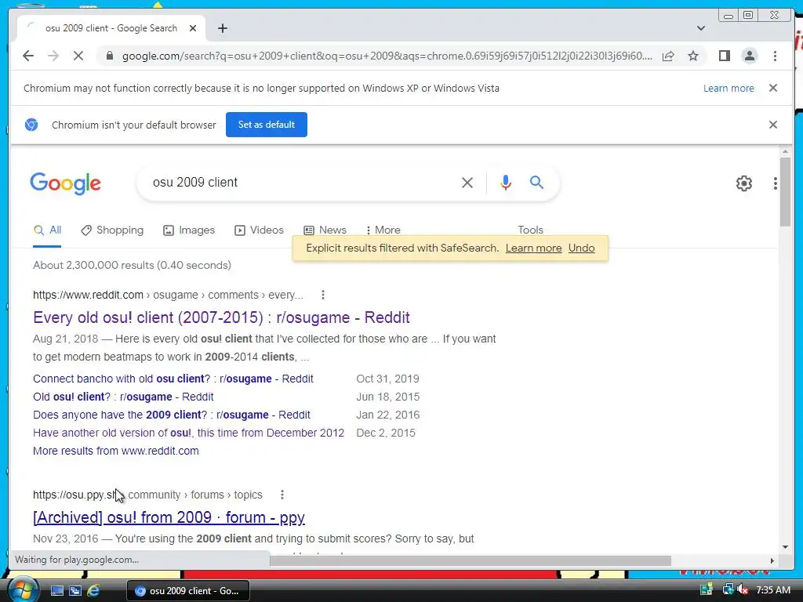
Task: Expand the More search options
Action: point(383,230)
